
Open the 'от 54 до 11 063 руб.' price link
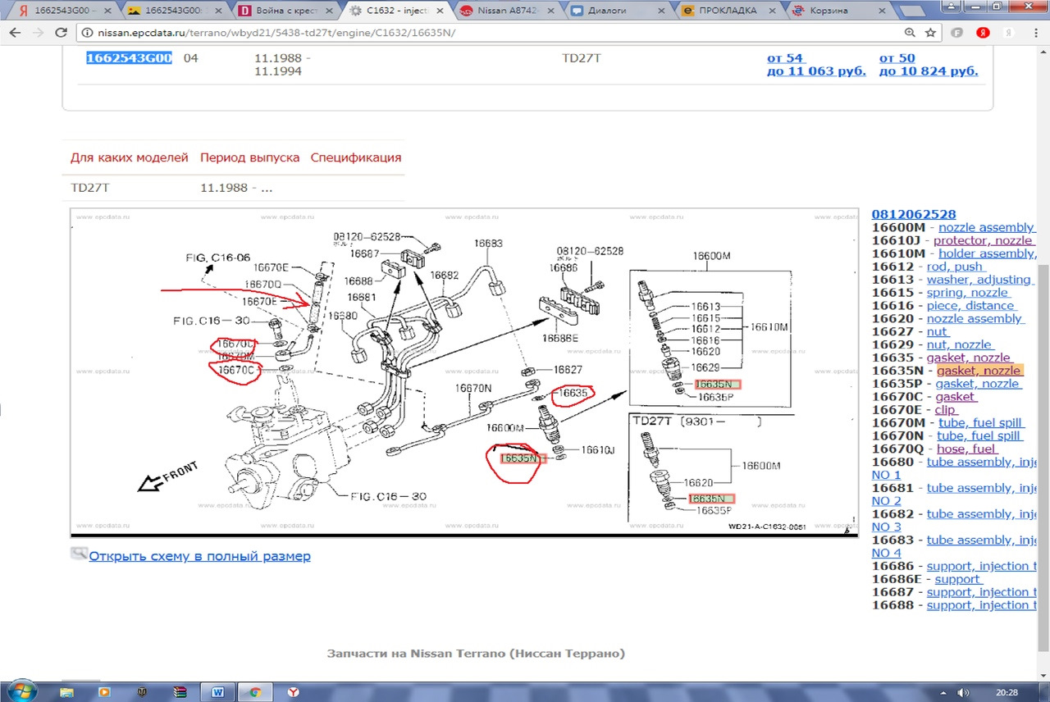pyautogui.click(x=816, y=65)
